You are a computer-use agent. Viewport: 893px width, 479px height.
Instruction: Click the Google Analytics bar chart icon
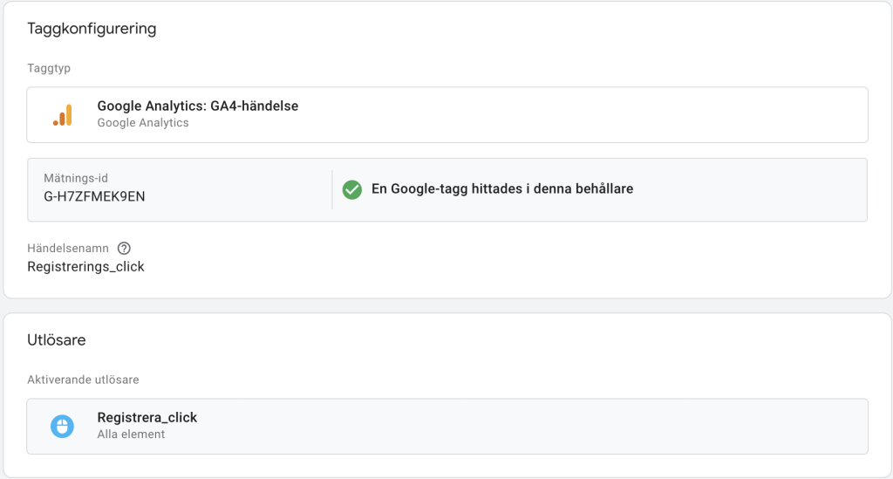point(63,115)
